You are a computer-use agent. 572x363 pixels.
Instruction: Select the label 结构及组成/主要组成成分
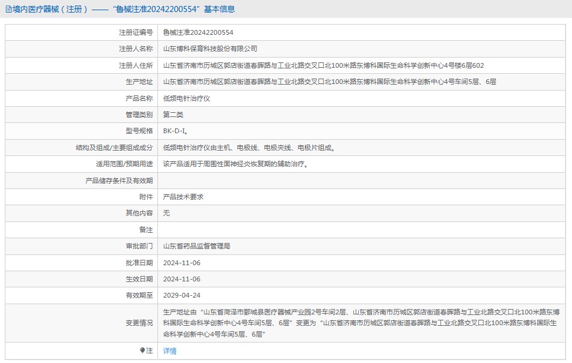coord(114,148)
